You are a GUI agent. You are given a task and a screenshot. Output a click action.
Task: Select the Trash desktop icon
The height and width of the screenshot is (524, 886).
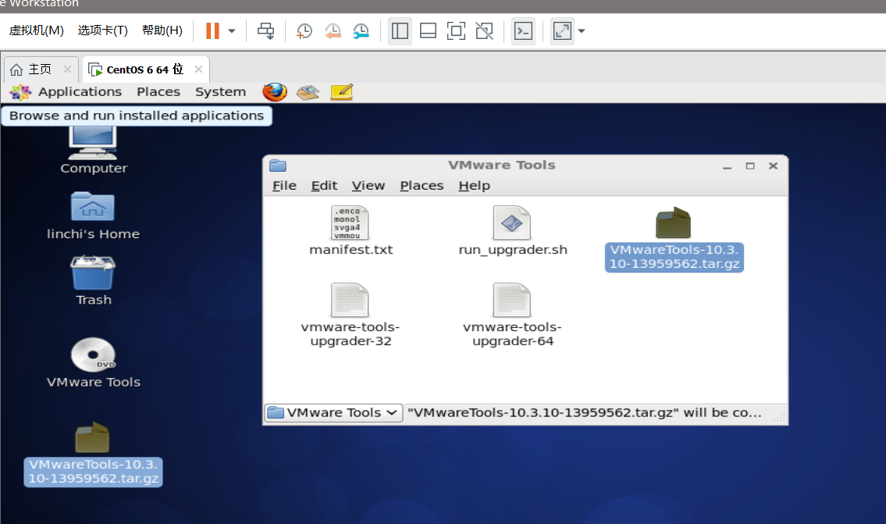click(93, 281)
